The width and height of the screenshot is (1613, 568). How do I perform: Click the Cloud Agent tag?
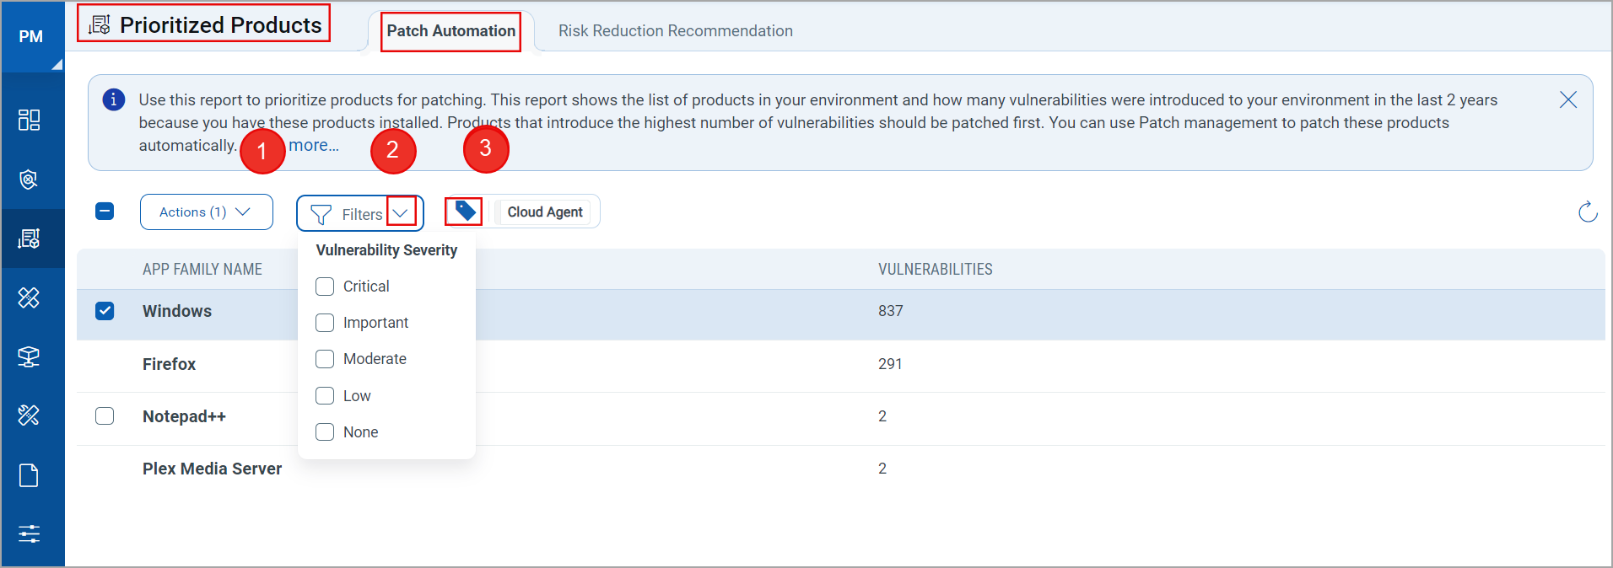pos(545,212)
